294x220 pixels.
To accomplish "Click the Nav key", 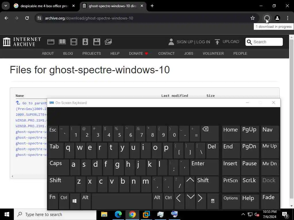I will [x=270, y=133].
